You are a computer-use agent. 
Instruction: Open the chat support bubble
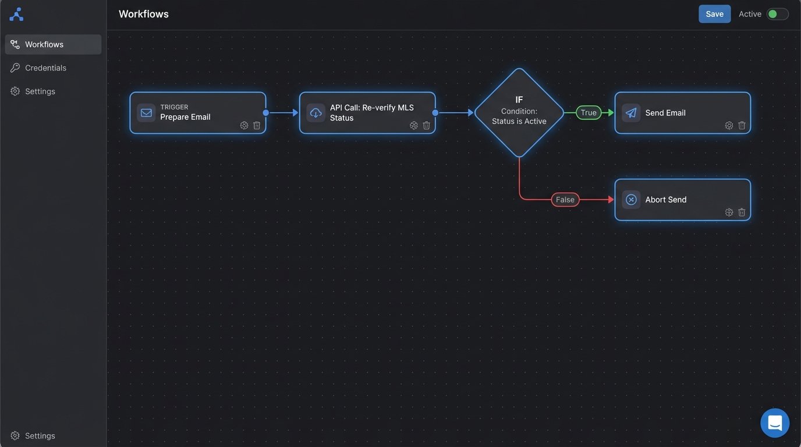(x=775, y=423)
